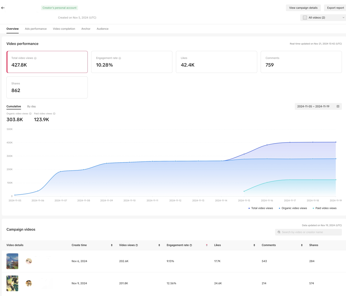Click creator avatar in Nov 9, 2024 row

point(29,283)
